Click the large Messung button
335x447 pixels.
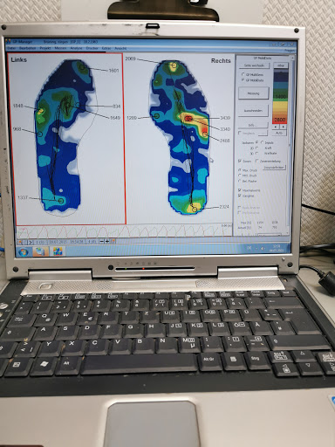point(253,93)
